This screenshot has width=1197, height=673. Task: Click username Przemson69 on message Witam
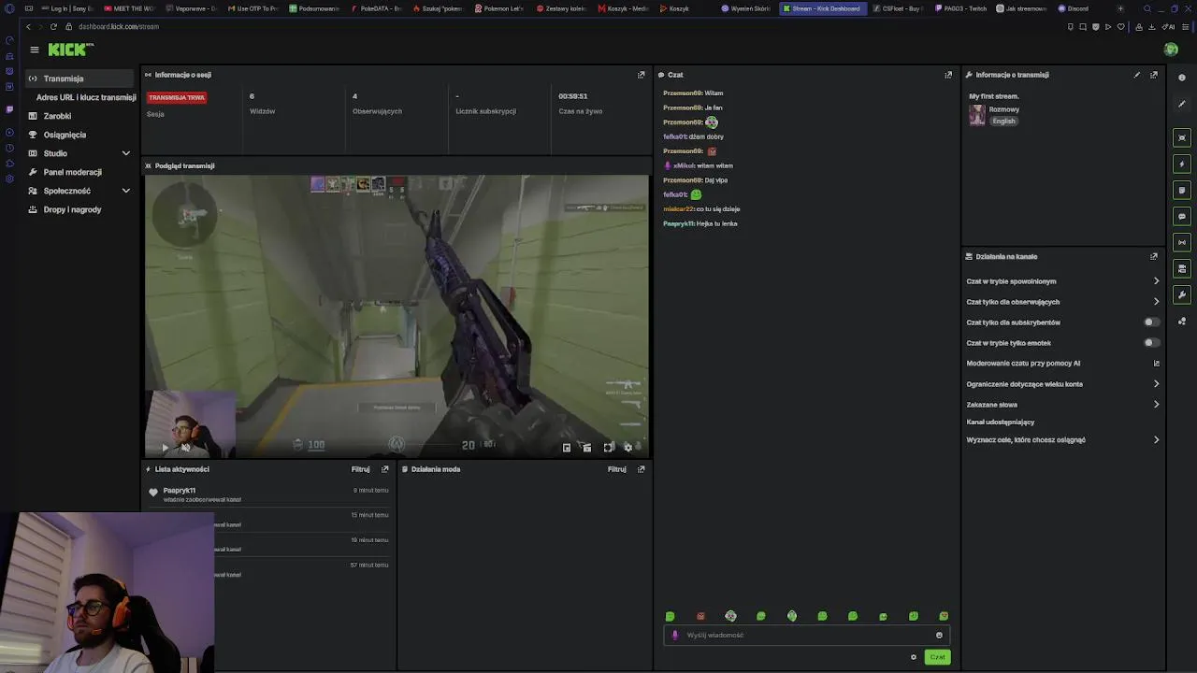click(682, 93)
